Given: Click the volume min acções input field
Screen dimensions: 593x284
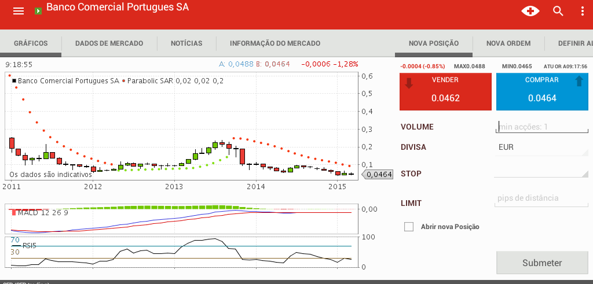Looking at the screenshot, I should [541, 127].
